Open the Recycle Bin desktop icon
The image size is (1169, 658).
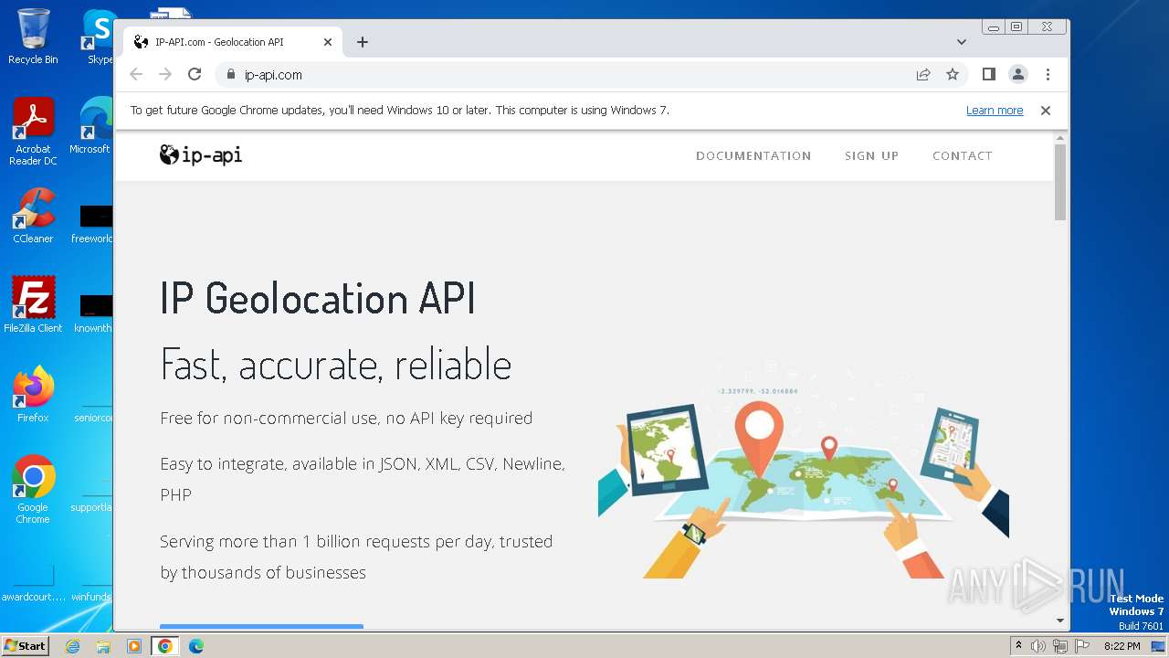click(33, 37)
